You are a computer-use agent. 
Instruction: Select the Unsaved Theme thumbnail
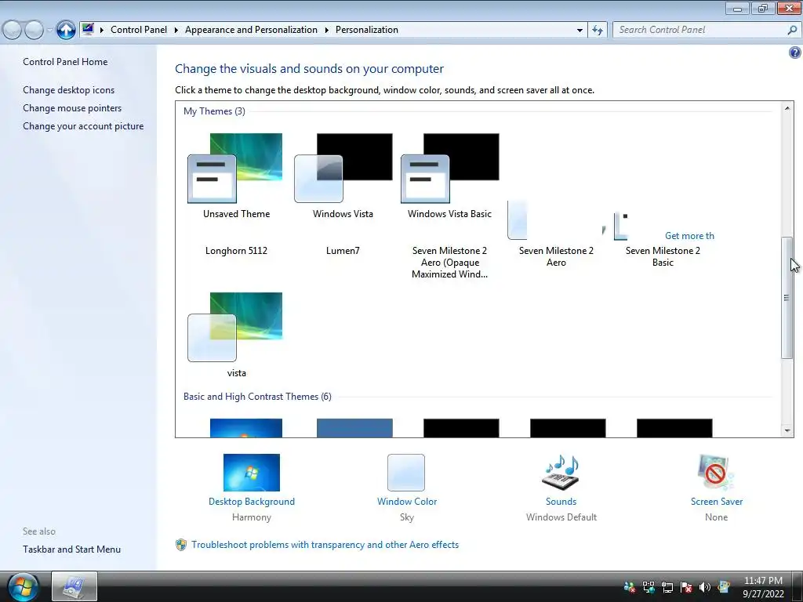point(235,168)
